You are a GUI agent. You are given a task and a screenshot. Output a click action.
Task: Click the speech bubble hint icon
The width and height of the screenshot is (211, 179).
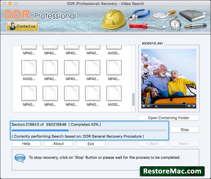(x=20, y=158)
